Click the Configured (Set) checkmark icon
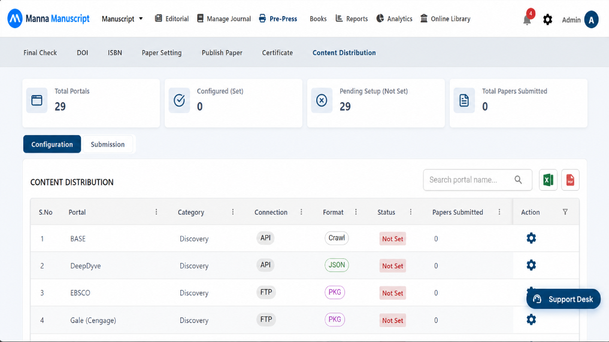 179,100
